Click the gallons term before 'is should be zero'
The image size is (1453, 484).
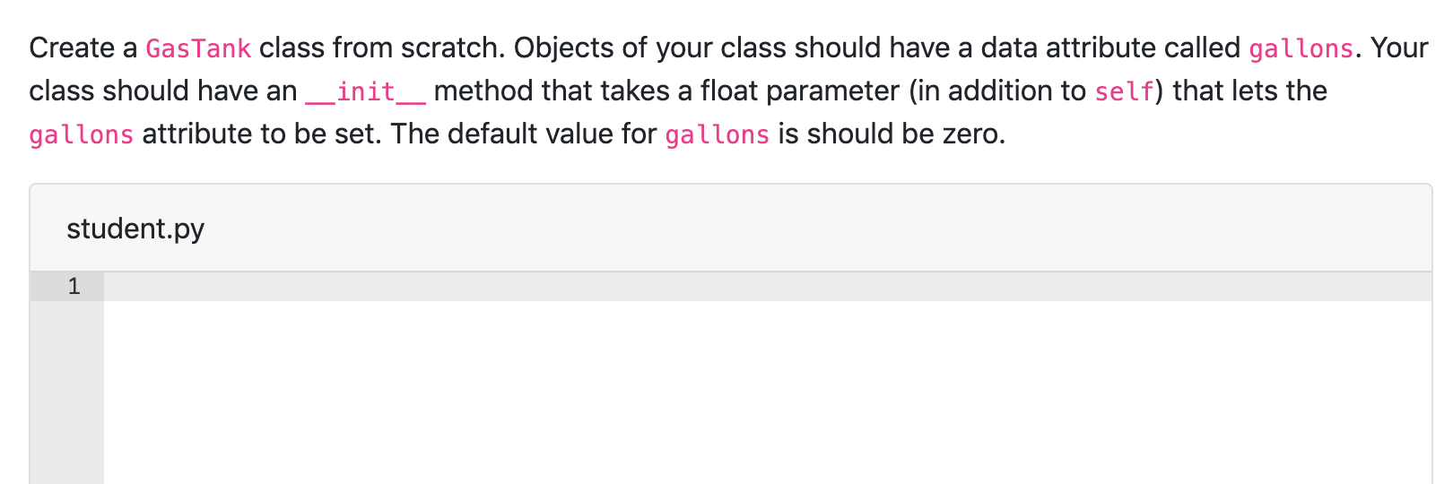pyautogui.click(x=718, y=134)
